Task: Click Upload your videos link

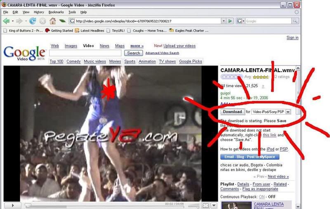Action: 179,46
